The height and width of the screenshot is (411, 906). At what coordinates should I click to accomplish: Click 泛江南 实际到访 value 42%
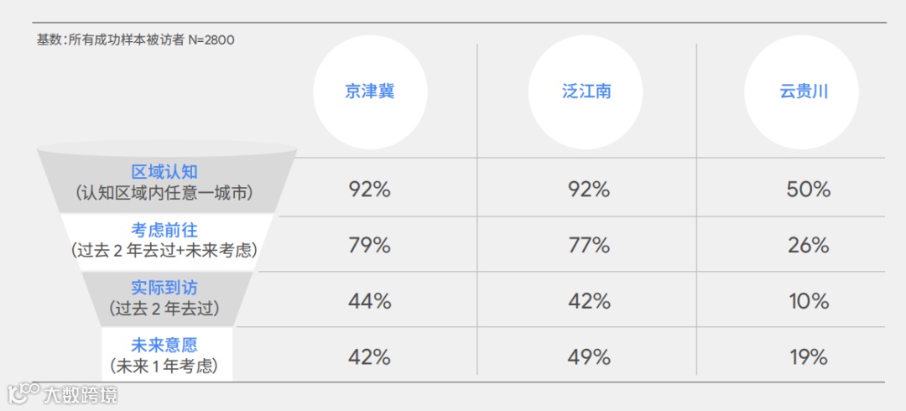[589, 301]
